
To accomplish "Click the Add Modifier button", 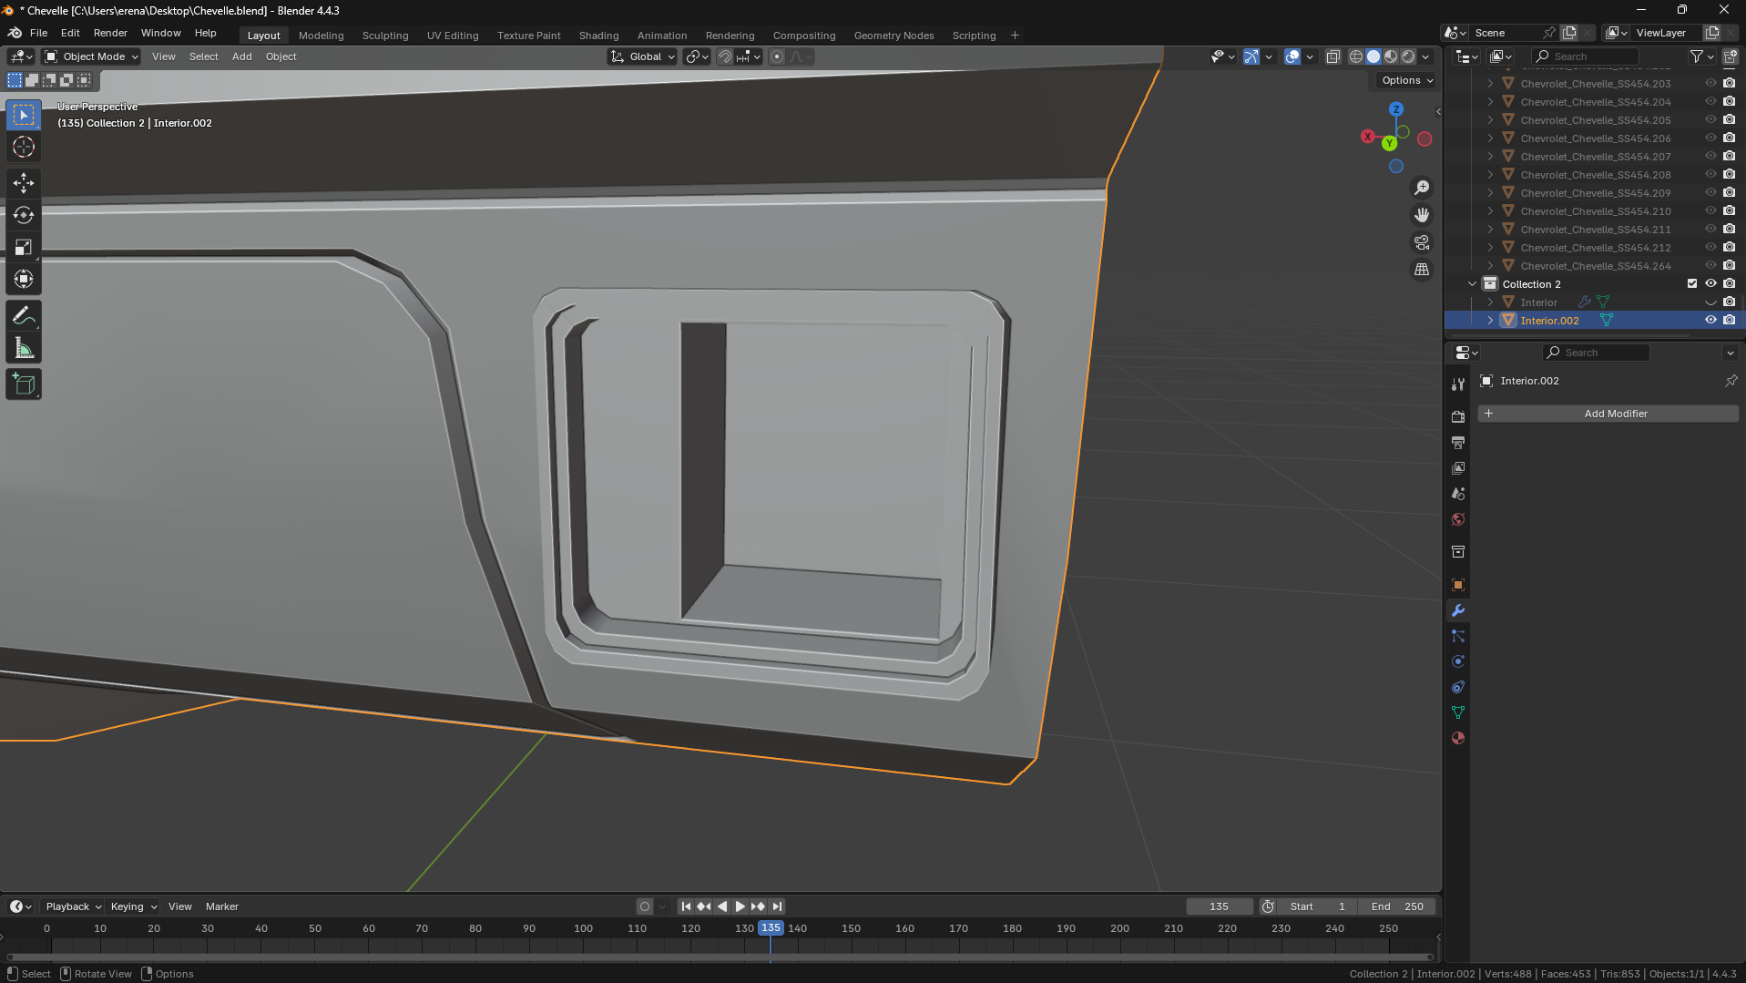I will point(1608,414).
